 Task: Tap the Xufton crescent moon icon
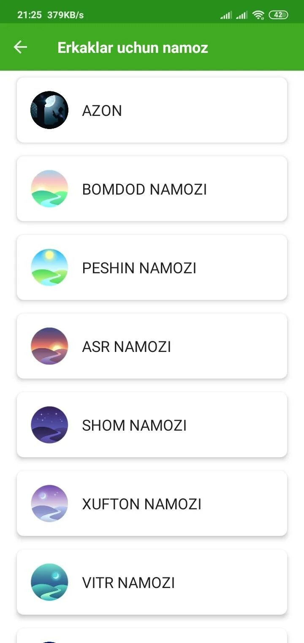pos(49,503)
